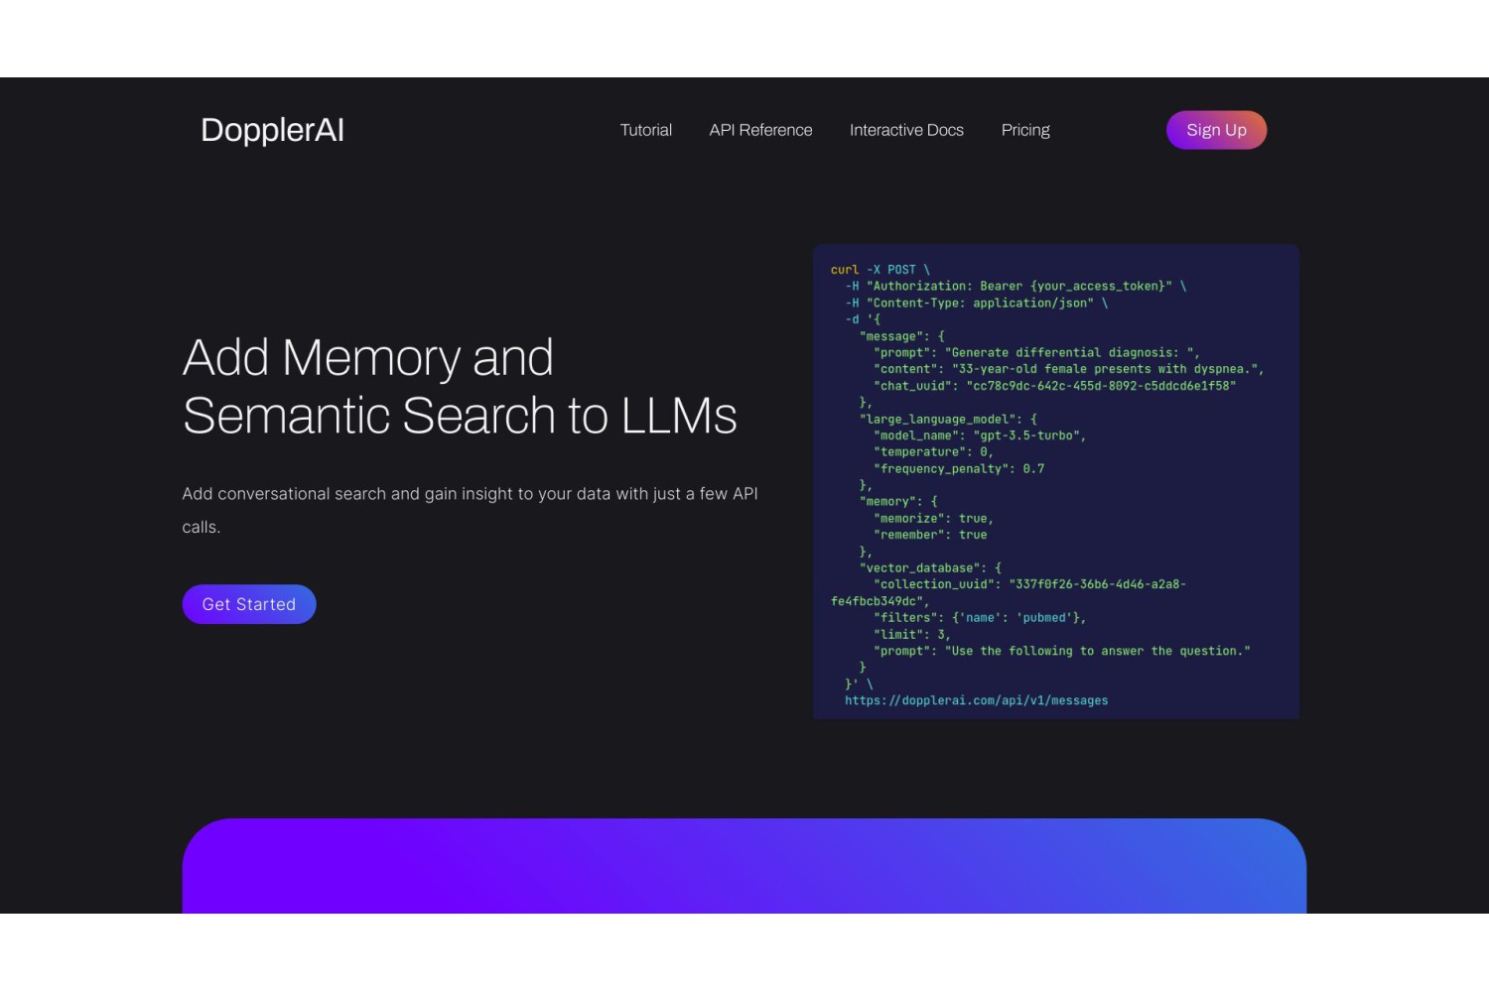The height and width of the screenshot is (992, 1489).
Task: Click the 'large_language_model' key line
Action: 948,419
